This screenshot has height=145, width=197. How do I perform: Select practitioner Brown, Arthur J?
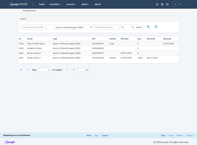[34, 53]
